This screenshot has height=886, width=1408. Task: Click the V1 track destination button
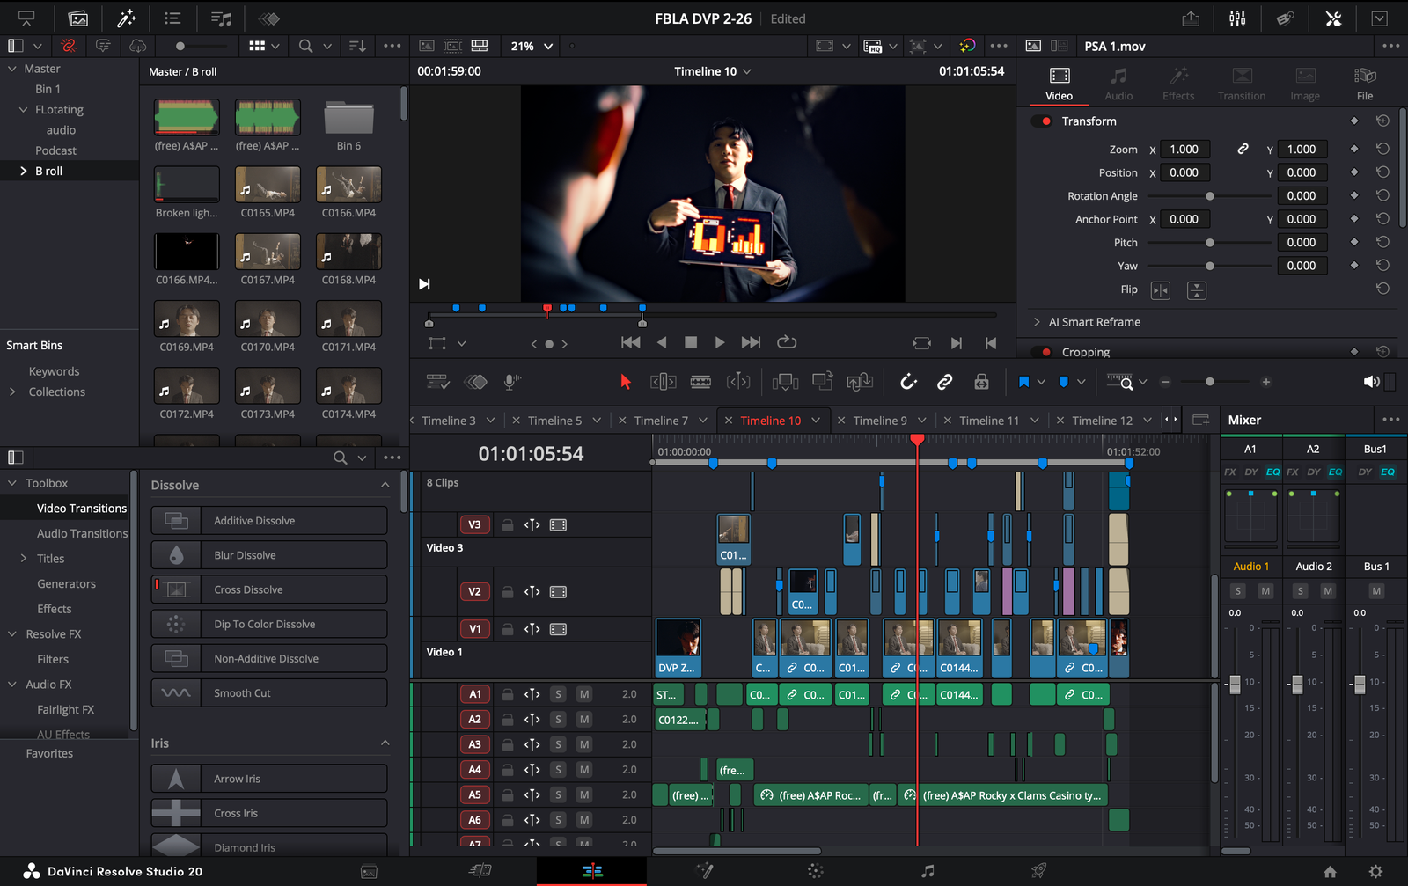click(x=474, y=629)
